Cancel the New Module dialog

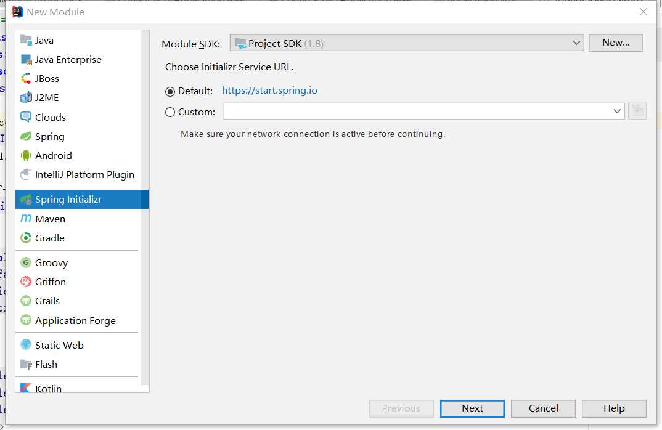tap(543, 408)
